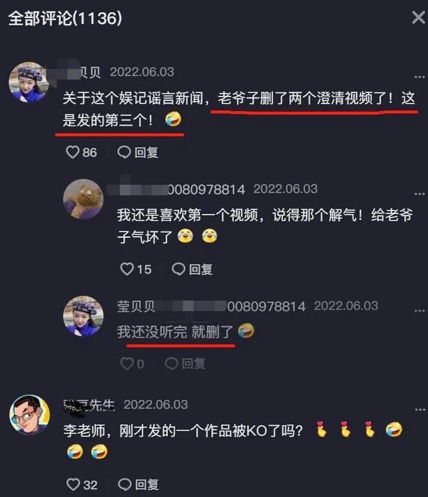The width and height of the screenshot is (428, 497).
Task: Reply to the comment about 第一个视频
Action: pyautogui.click(x=193, y=269)
